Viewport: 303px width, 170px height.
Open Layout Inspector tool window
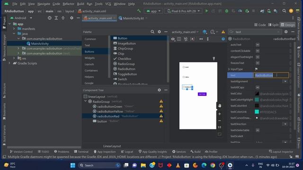281,152
